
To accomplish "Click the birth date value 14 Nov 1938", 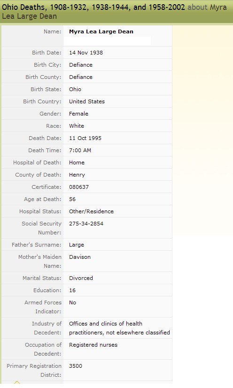I will pyautogui.click(x=86, y=53).
